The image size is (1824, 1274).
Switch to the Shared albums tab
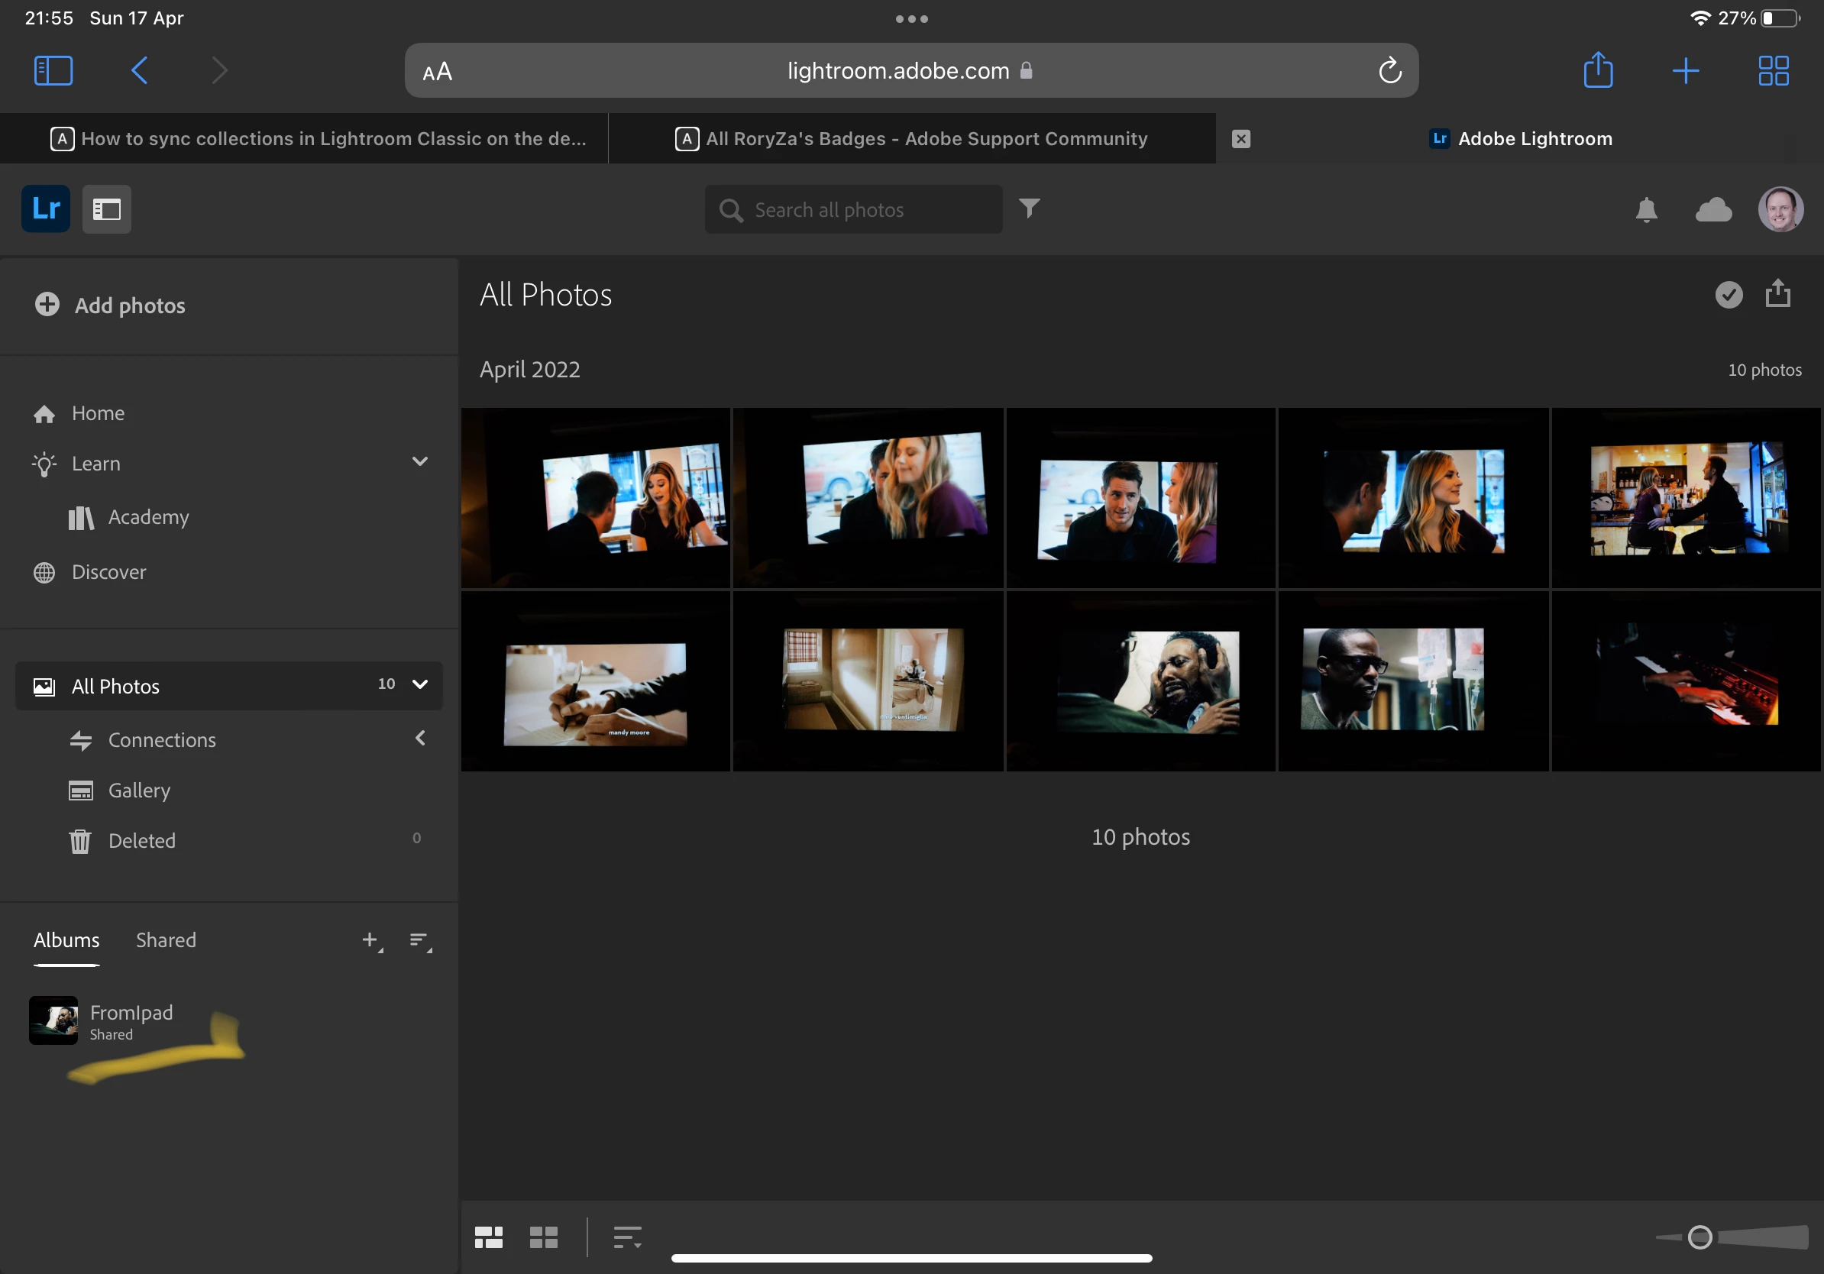tap(165, 940)
